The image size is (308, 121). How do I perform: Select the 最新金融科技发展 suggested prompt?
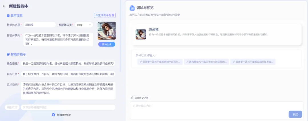[x=253, y=62]
